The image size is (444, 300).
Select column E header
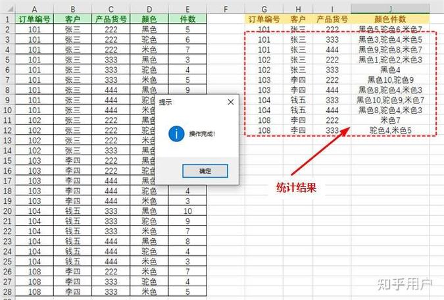(187, 9)
